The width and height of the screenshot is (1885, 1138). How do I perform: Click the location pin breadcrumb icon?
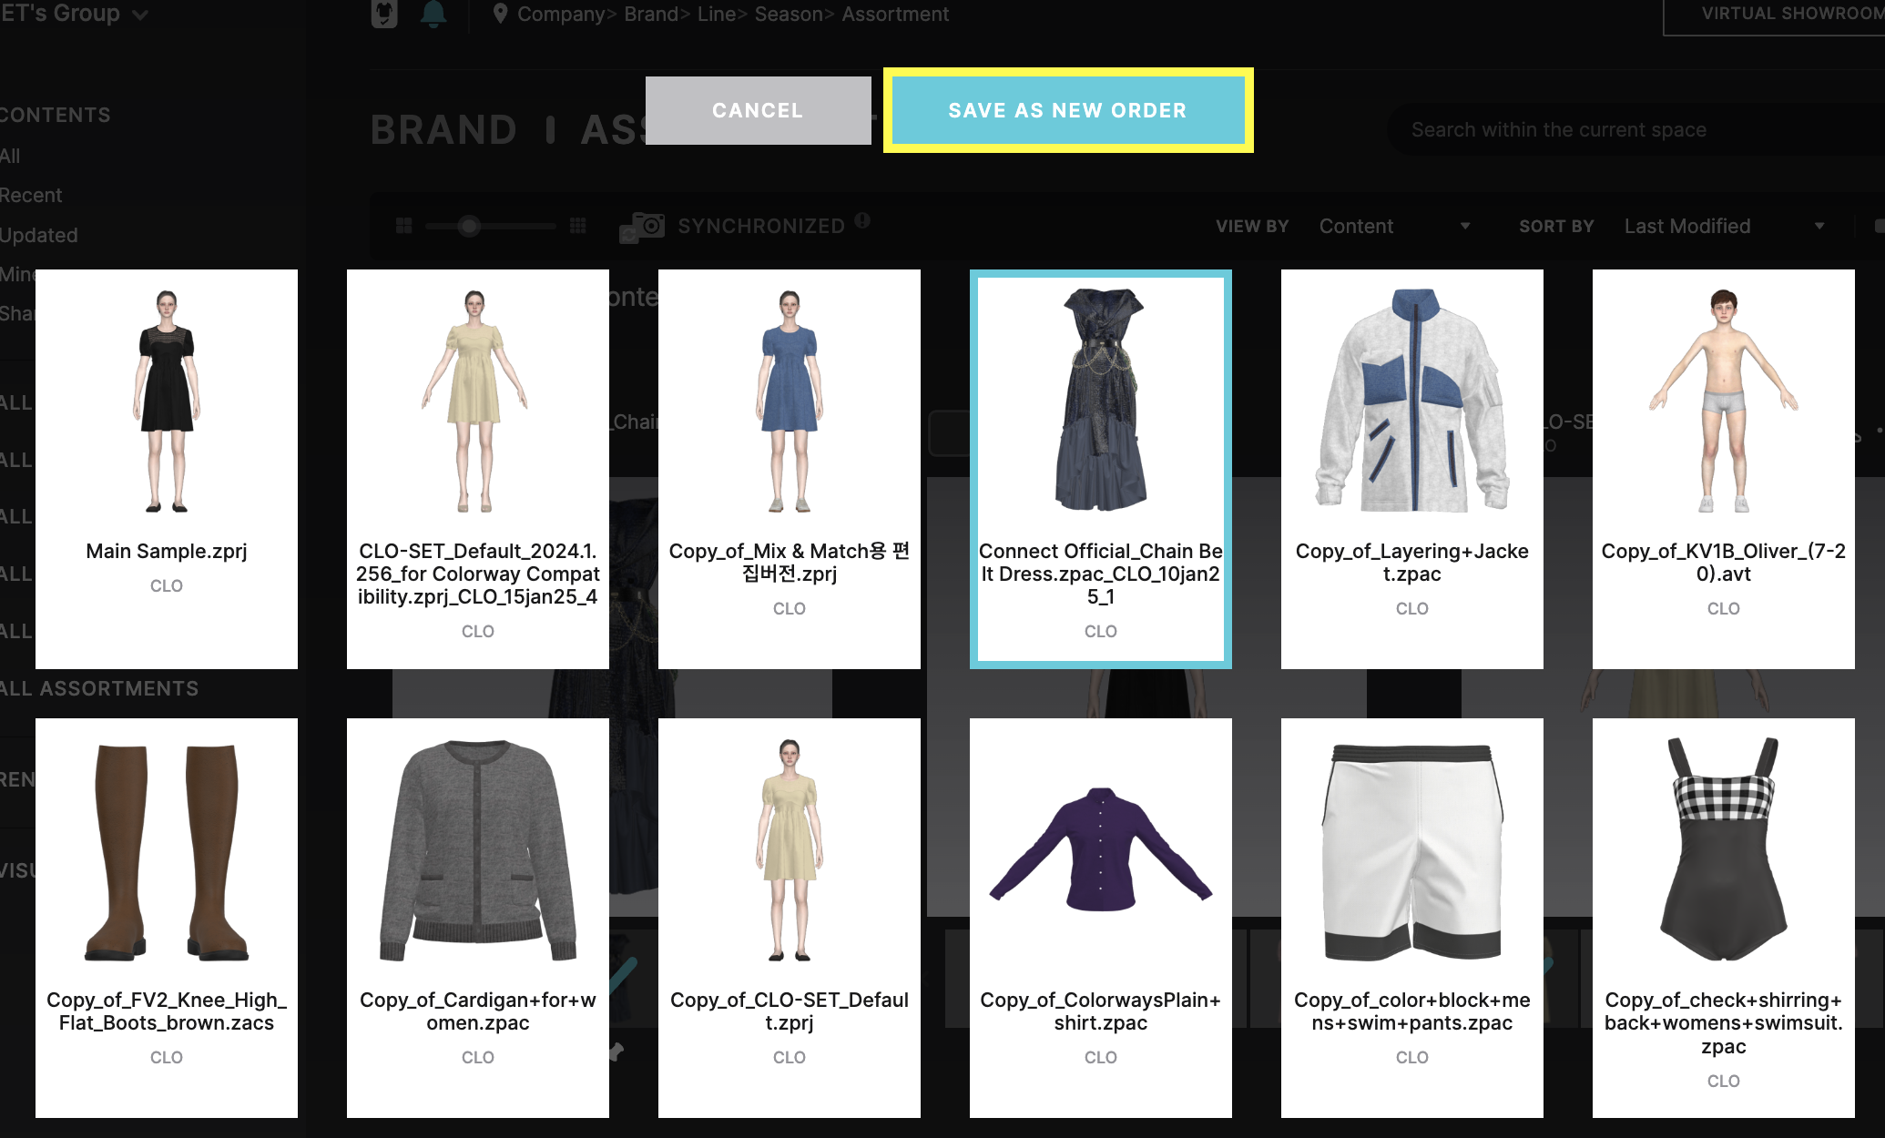(499, 14)
